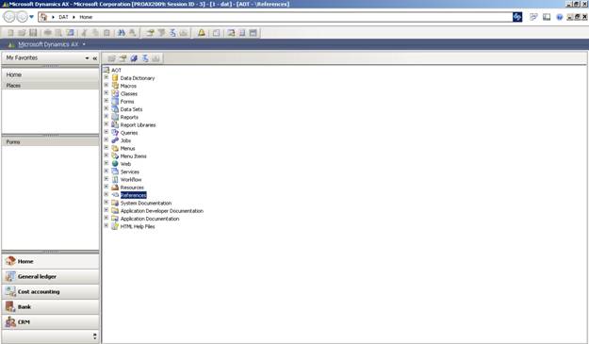589x344 pixels.
Task: Expand the References tree node
Action: (x=106, y=194)
